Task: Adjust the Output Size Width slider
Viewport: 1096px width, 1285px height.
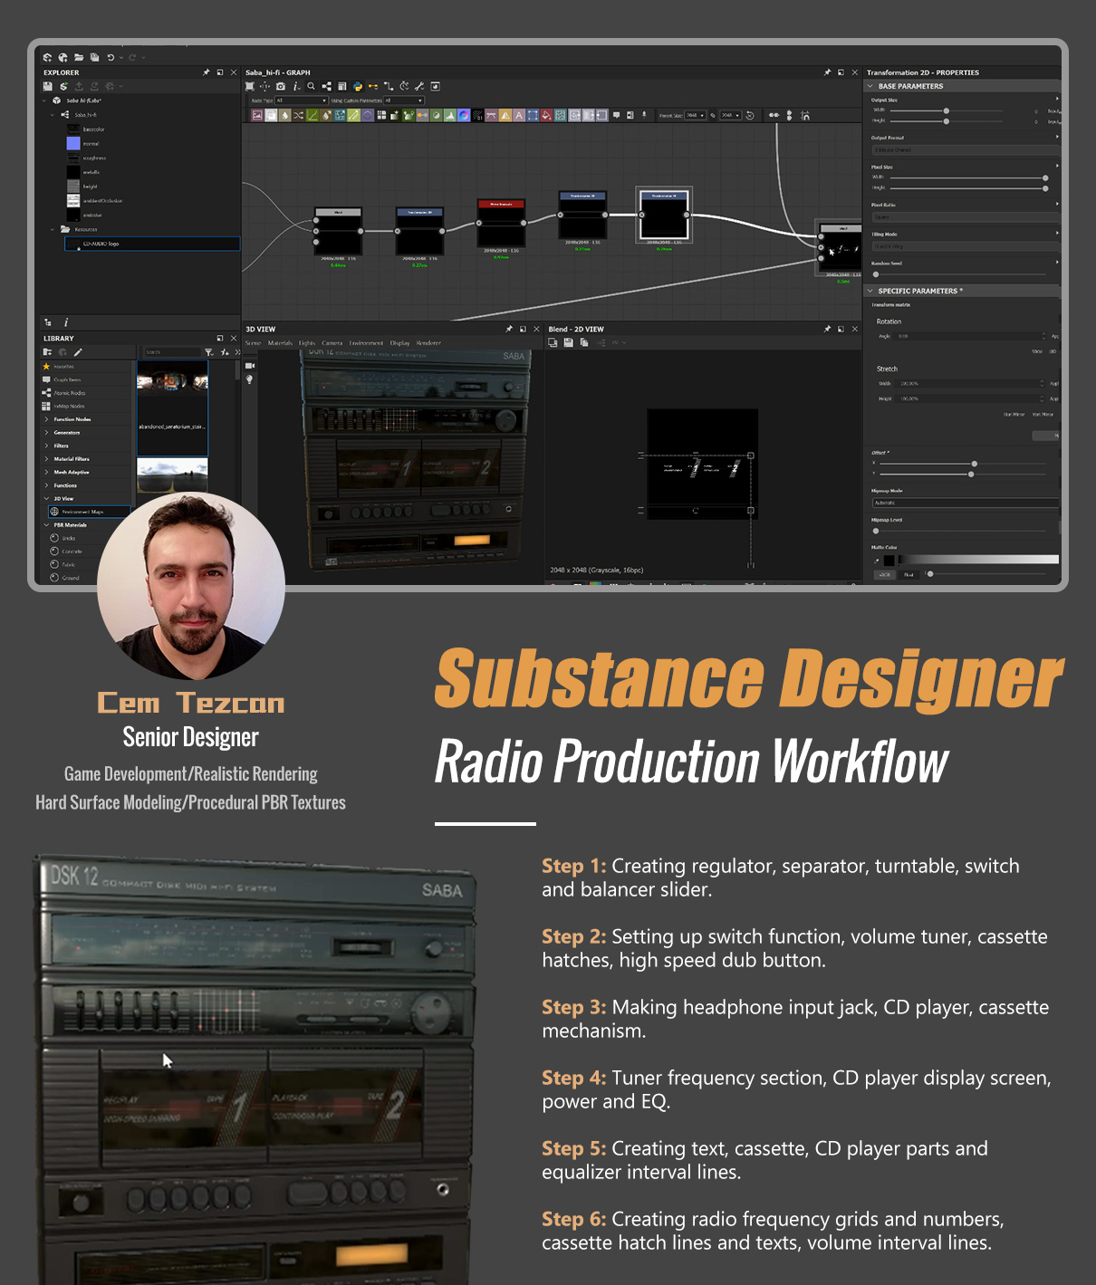Action: pyautogui.click(x=947, y=110)
